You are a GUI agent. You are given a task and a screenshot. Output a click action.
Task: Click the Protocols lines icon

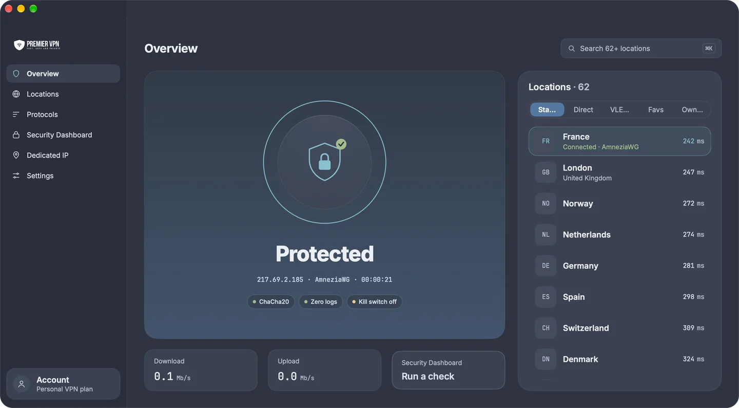click(16, 114)
